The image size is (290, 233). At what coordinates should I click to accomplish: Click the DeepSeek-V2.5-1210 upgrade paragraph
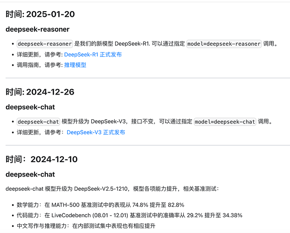(x=112, y=189)
